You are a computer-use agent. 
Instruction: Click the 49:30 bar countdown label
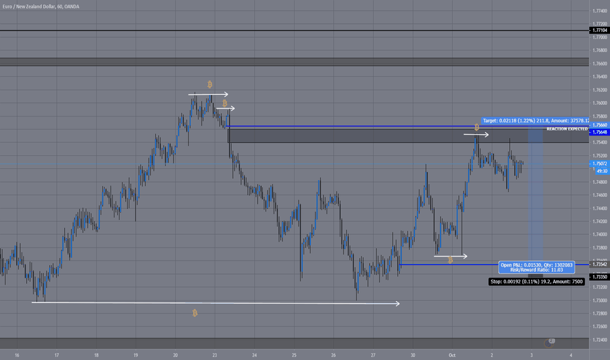602,171
